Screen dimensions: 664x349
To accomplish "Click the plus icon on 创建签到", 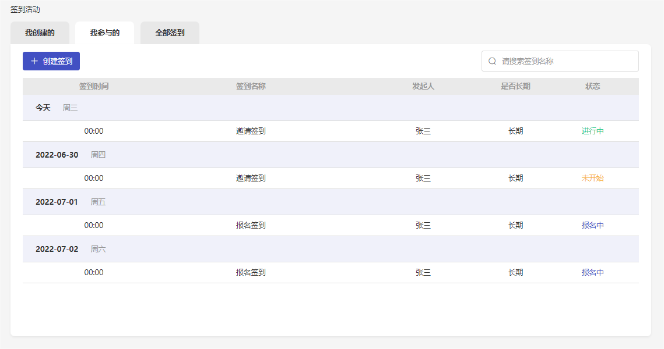I will [34, 61].
